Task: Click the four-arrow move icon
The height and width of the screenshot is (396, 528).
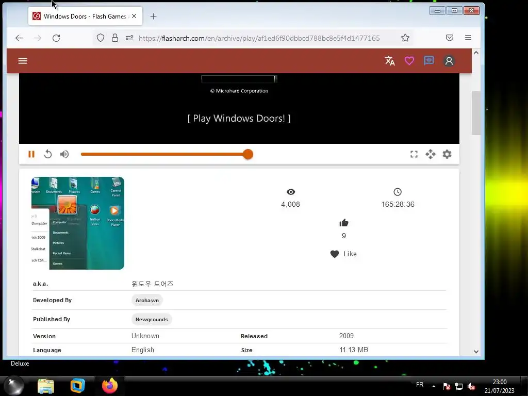Action: click(431, 154)
